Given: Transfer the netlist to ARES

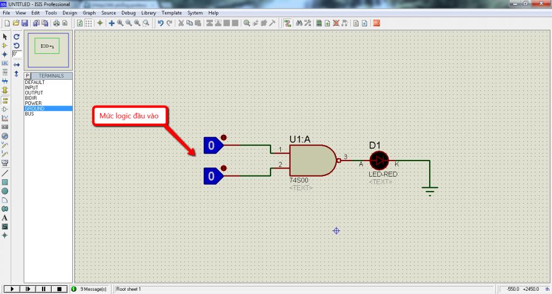Looking at the screenshot, I should point(377,23).
